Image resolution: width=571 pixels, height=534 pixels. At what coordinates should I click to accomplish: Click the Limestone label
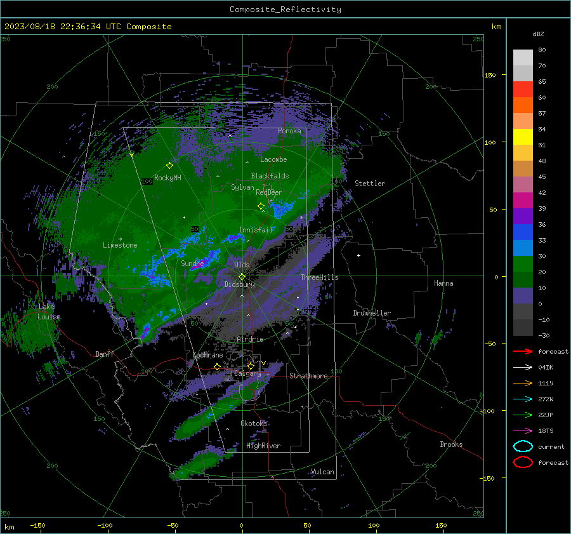pyautogui.click(x=120, y=245)
